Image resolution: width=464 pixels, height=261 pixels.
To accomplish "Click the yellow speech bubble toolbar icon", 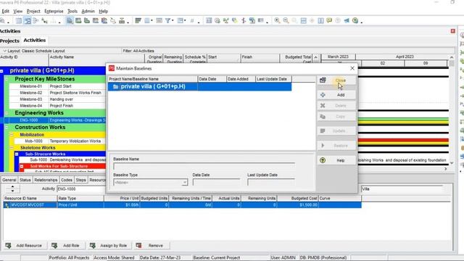I will coord(329,20).
